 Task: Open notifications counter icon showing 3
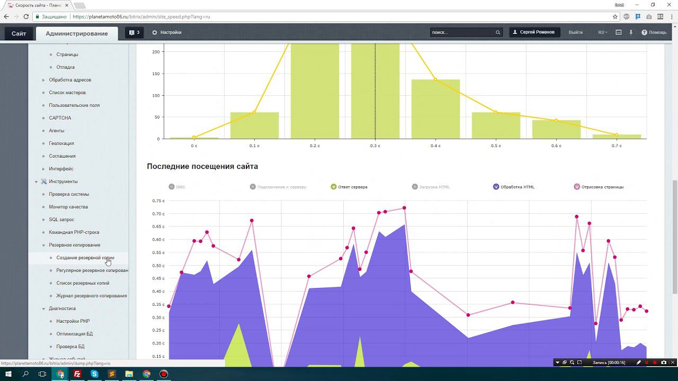(134, 32)
